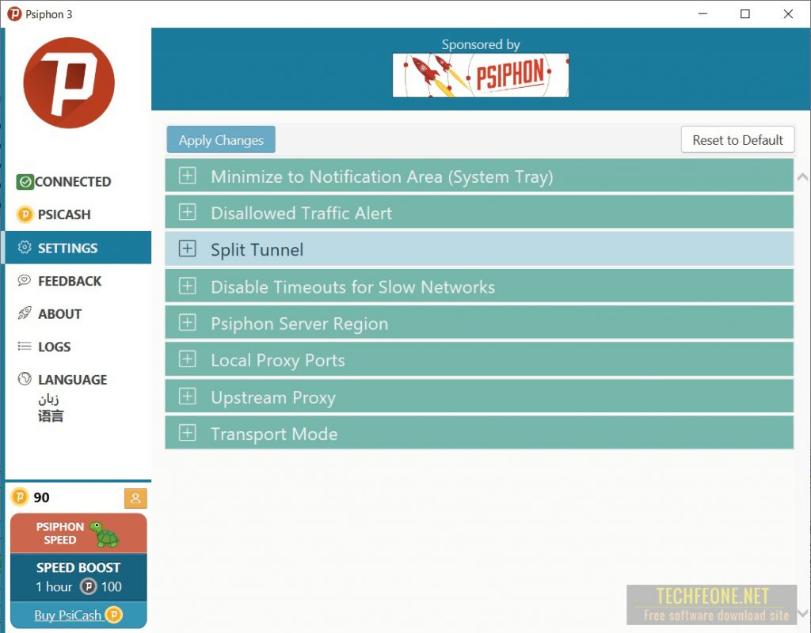Expand Upstream Proxy plus icon
811x633 pixels.
[187, 396]
